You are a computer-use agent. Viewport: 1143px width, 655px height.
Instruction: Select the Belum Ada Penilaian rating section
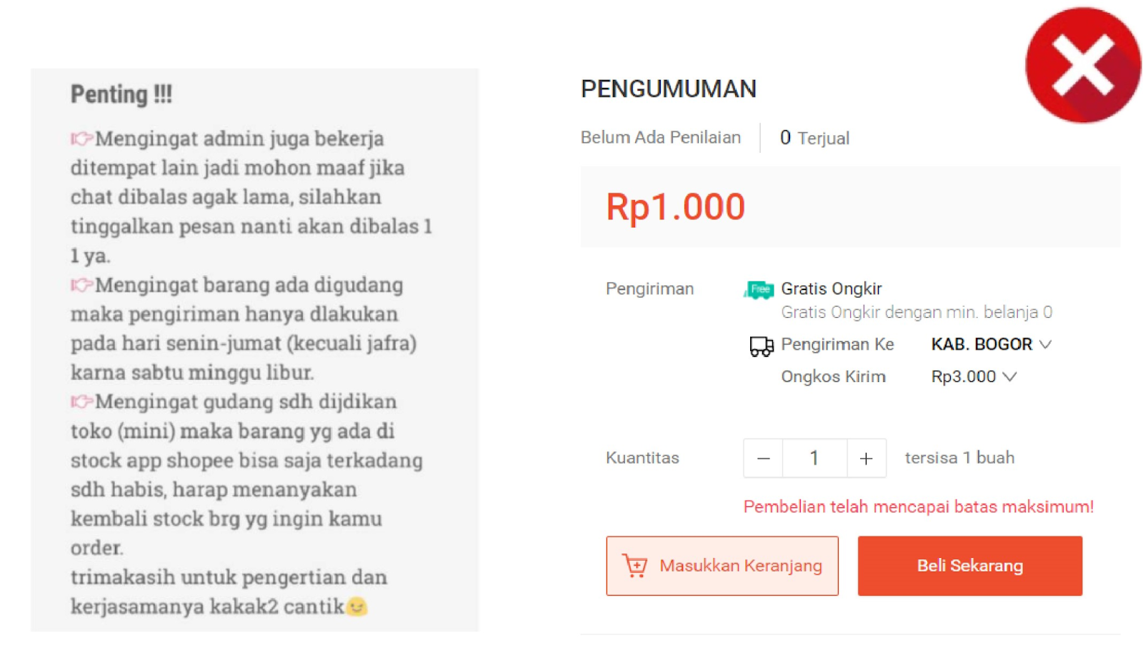660,137
